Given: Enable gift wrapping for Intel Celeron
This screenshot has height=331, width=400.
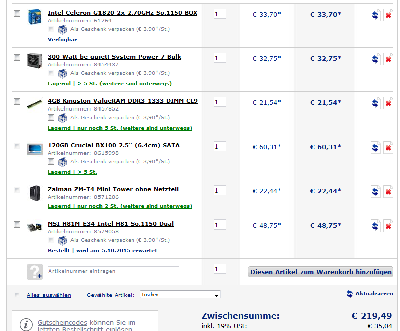Looking at the screenshot, I should tap(51, 29).
